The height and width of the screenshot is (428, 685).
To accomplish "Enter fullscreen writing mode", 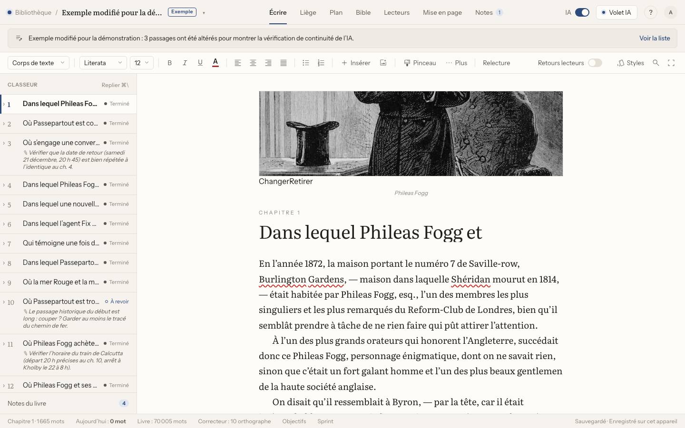I will point(671,63).
